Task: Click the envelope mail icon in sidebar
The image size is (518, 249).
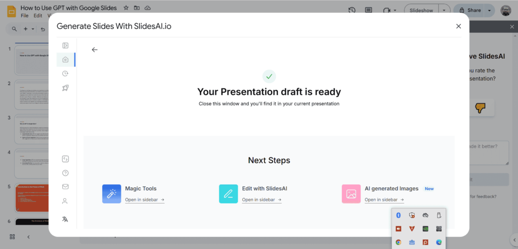Action: coord(65,187)
